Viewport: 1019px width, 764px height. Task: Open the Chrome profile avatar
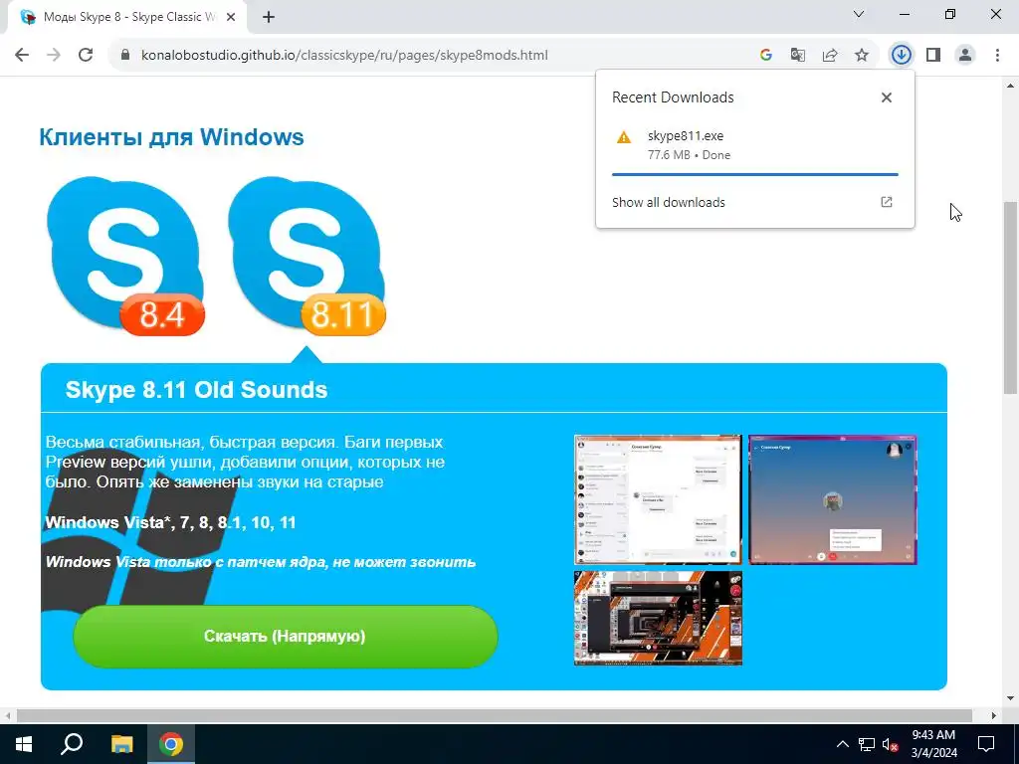965,56
